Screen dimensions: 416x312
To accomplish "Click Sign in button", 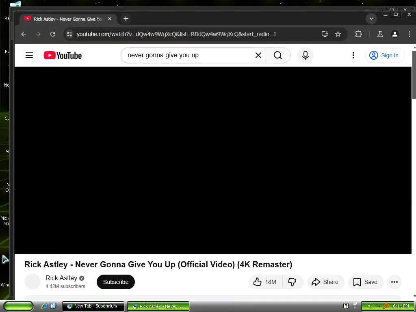I will 385,55.
